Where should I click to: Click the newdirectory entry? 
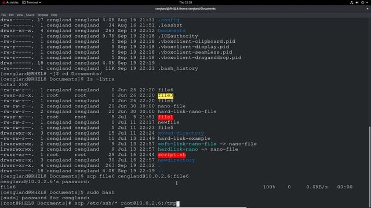pos(176,160)
